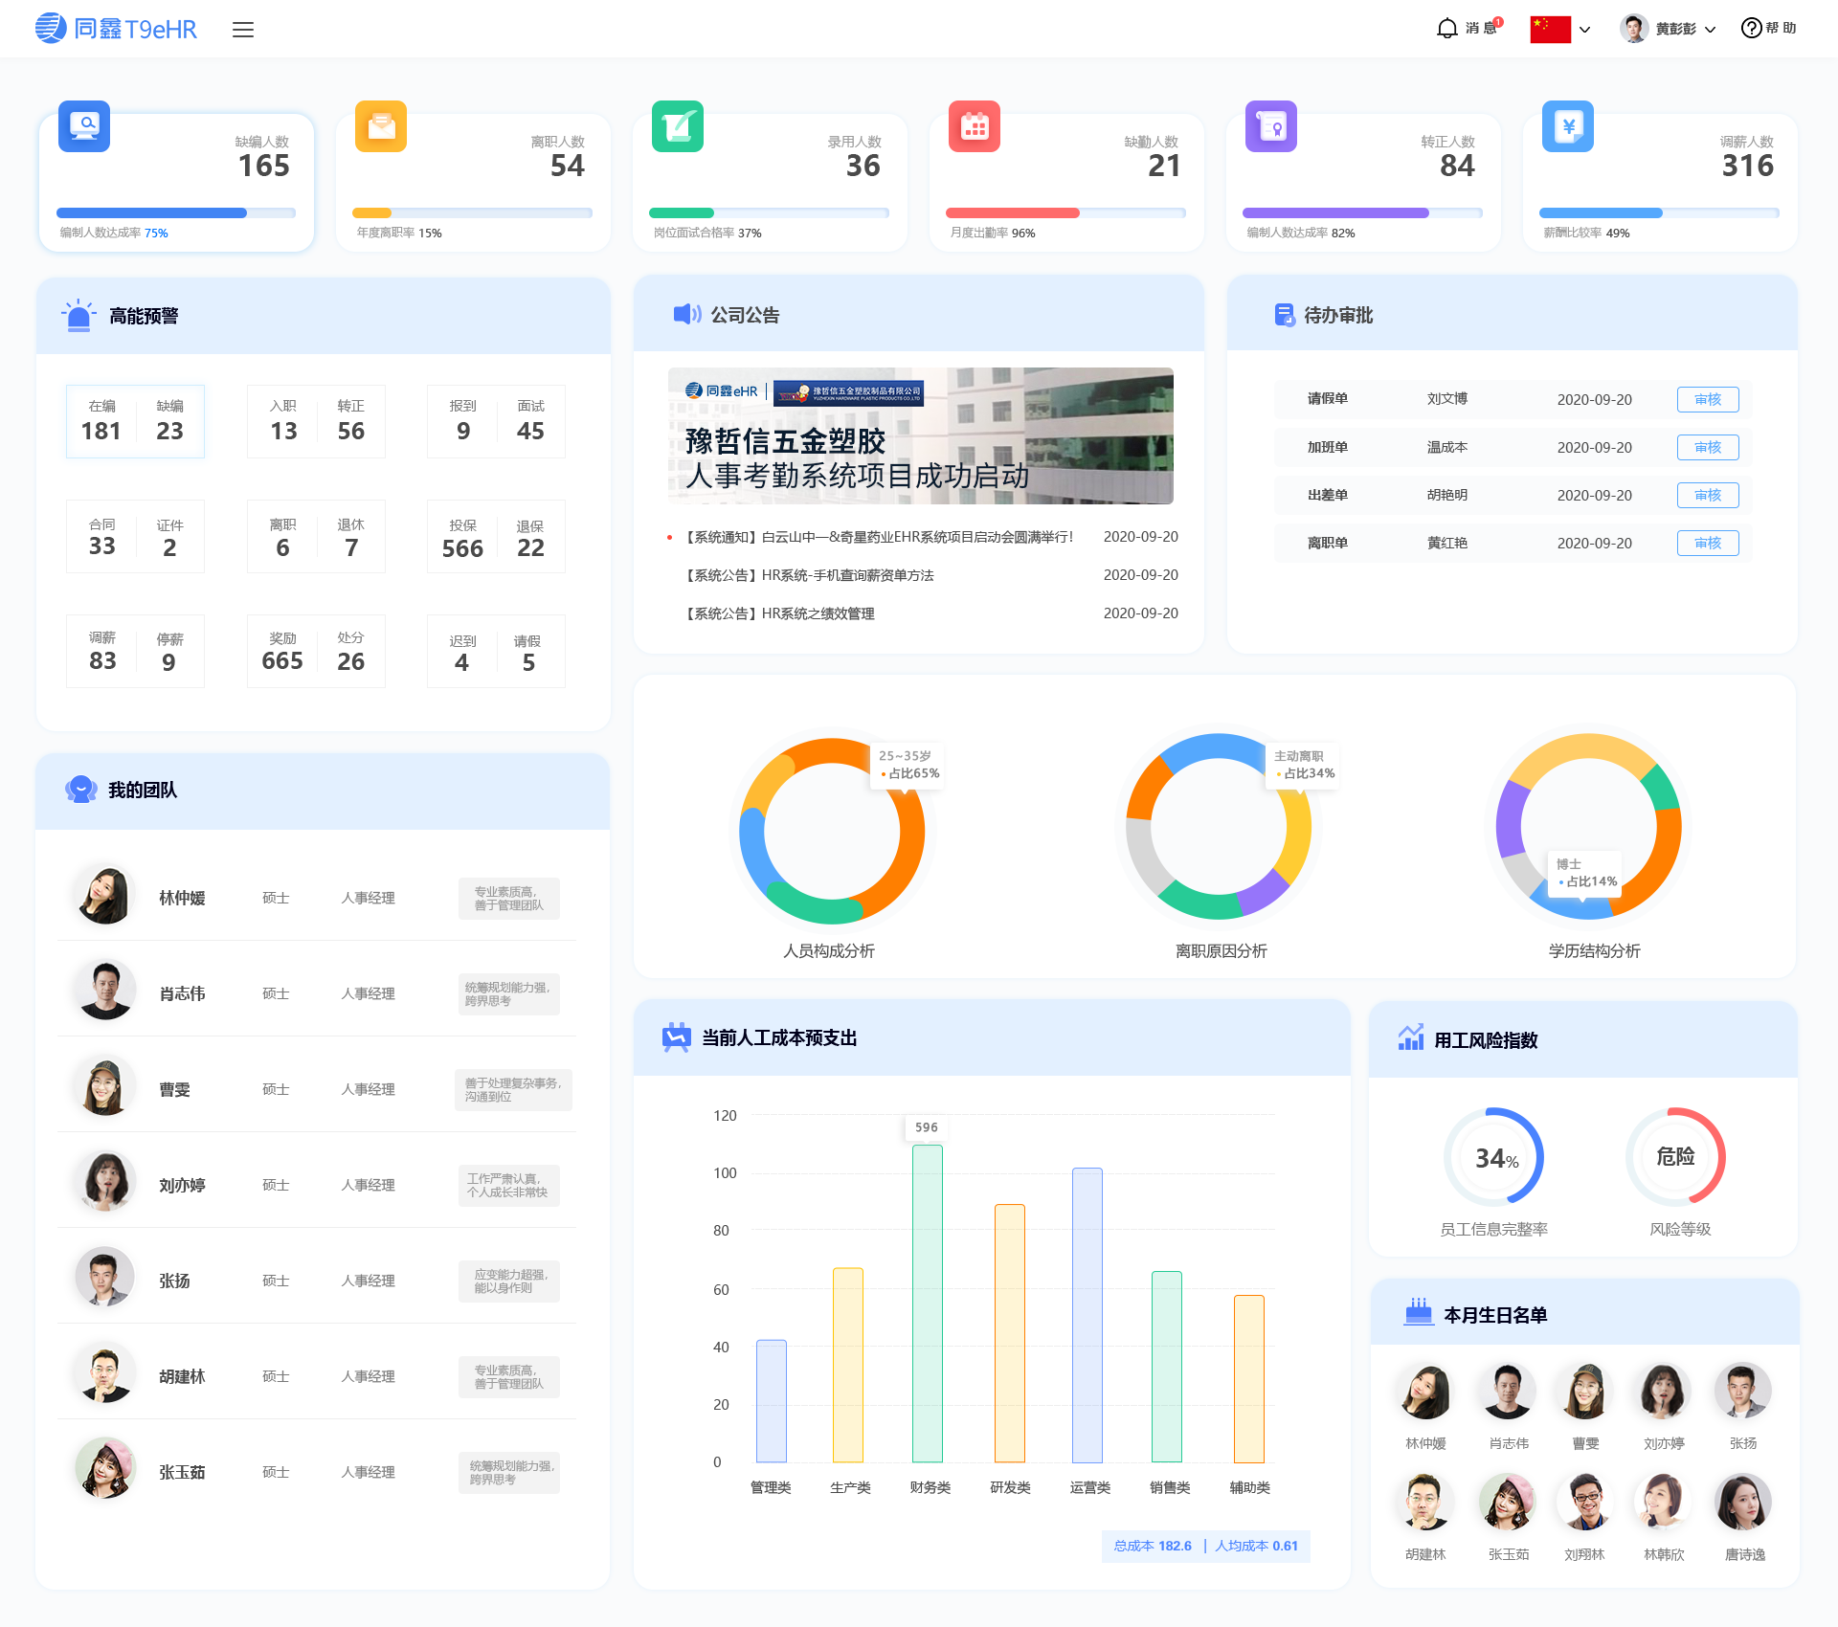Image resolution: width=1838 pixels, height=1627 pixels.
Task: Click the 转正人数 purple certificate icon
Action: click(1271, 125)
